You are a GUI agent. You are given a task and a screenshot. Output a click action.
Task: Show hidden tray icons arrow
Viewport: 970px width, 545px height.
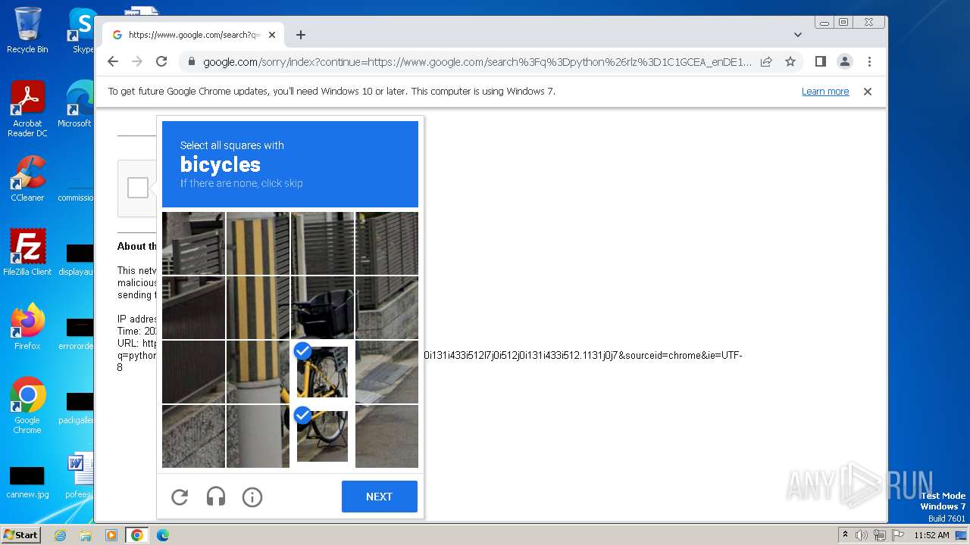point(845,535)
